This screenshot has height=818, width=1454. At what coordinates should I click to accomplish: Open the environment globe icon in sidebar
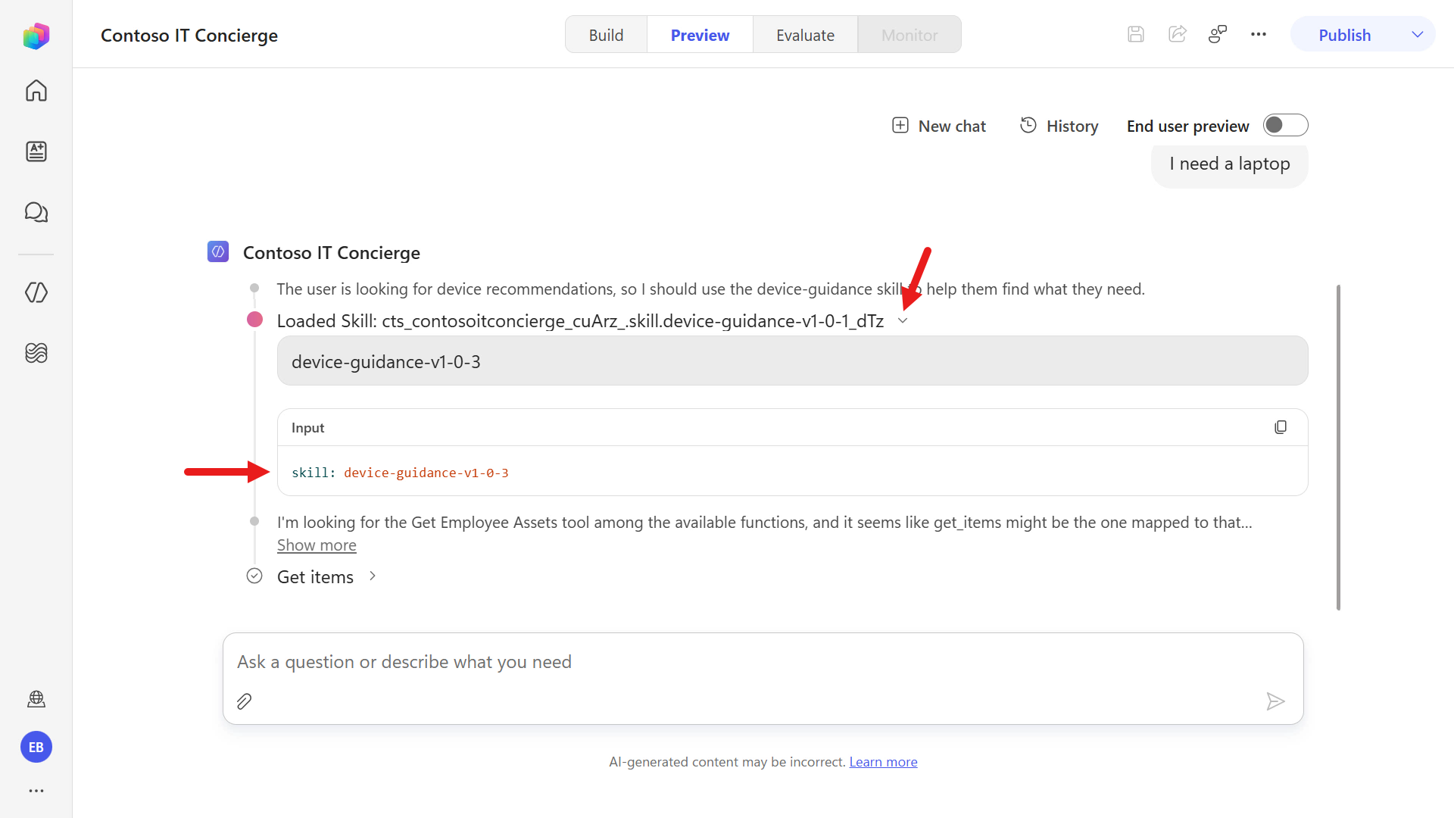36,698
